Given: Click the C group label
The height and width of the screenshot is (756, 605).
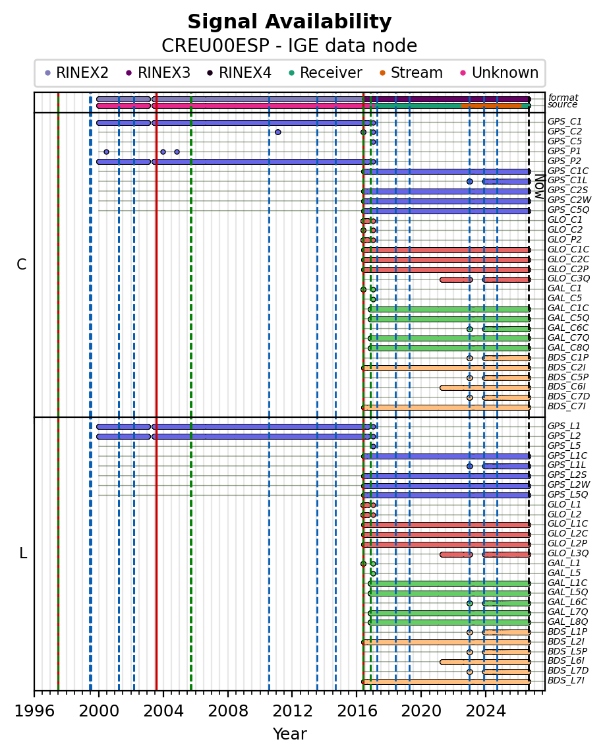Looking at the screenshot, I should [x=22, y=265].
